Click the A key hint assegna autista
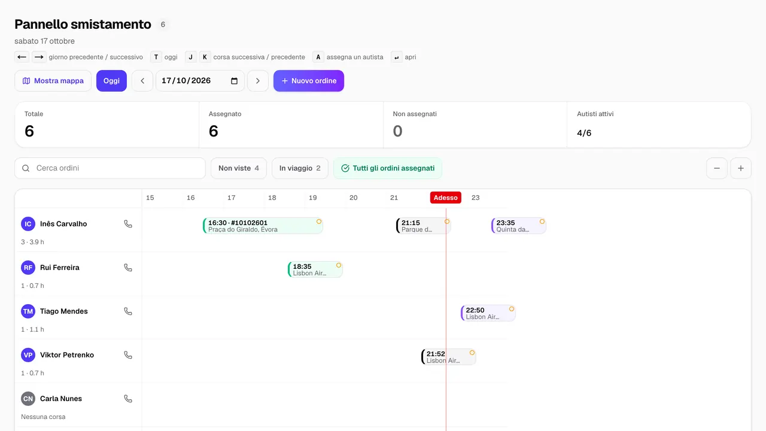The height and width of the screenshot is (431, 766). click(318, 57)
